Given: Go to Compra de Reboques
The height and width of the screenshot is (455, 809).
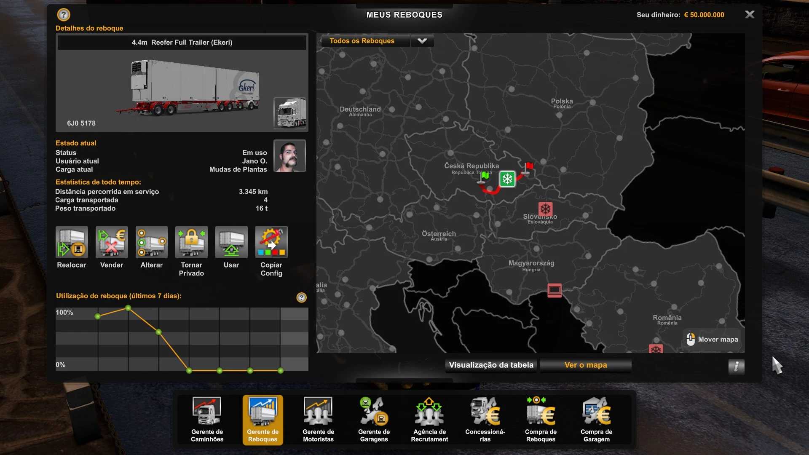Looking at the screenshot, I should coord(541,419).
